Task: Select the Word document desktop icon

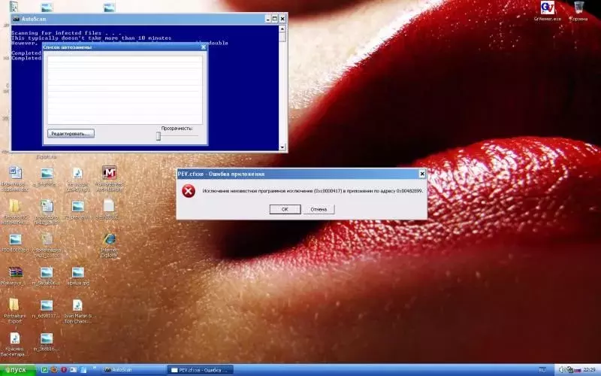Action: pos(15,173)
